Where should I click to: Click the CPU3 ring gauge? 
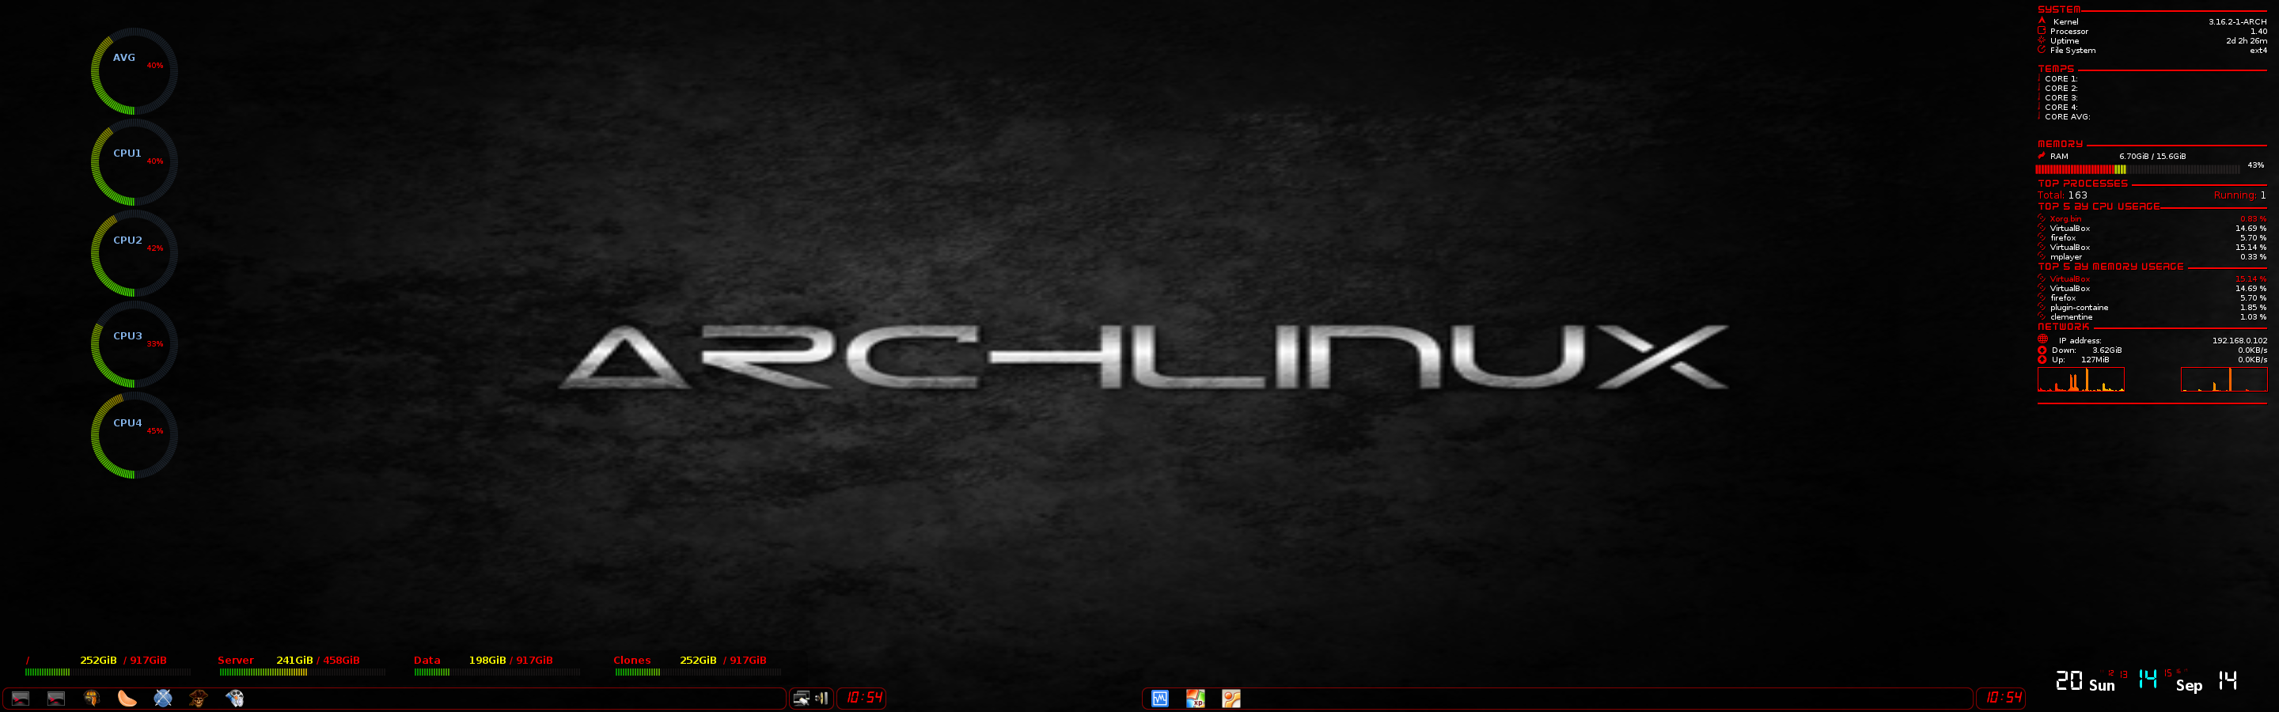tap(135, 345)
